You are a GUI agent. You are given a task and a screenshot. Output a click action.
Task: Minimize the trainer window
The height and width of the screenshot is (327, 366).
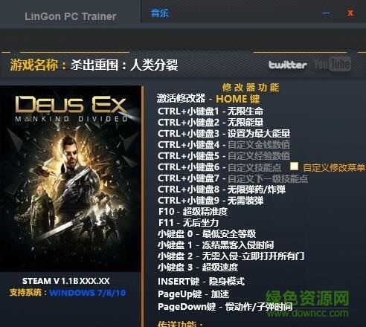(x=326, y=13)
